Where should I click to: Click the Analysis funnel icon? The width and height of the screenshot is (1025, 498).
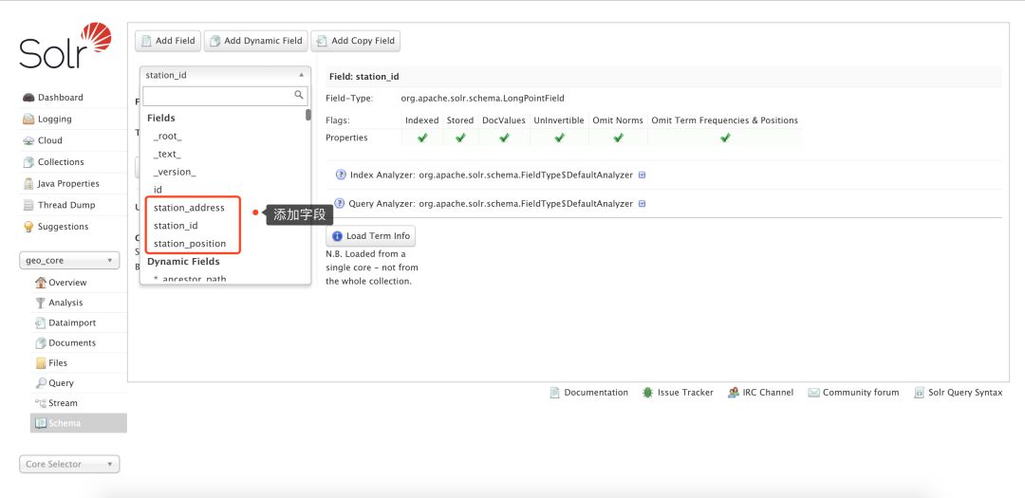coord(41,303)
